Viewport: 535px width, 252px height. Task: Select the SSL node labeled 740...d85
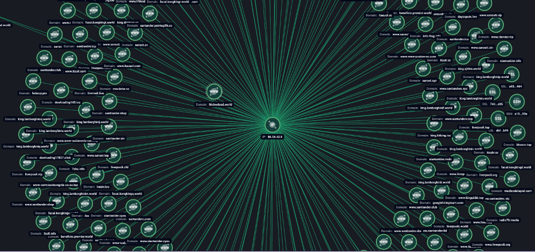click(x=492, y=92)
